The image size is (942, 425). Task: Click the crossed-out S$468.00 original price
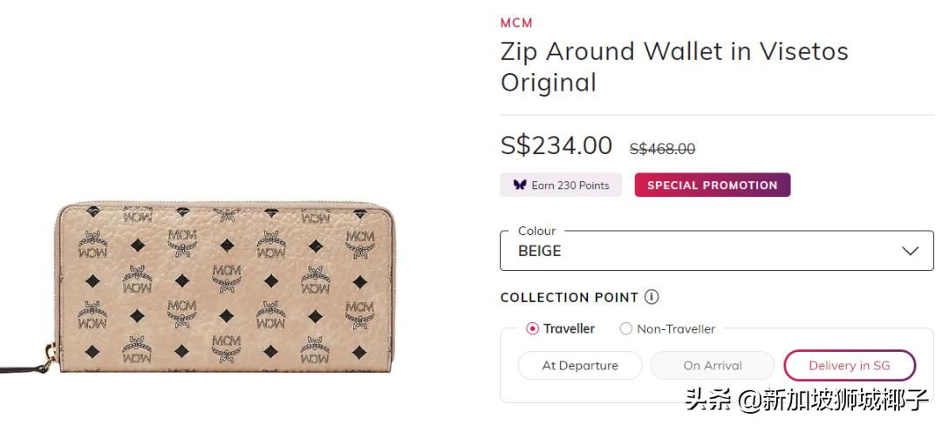pos(662,149)
